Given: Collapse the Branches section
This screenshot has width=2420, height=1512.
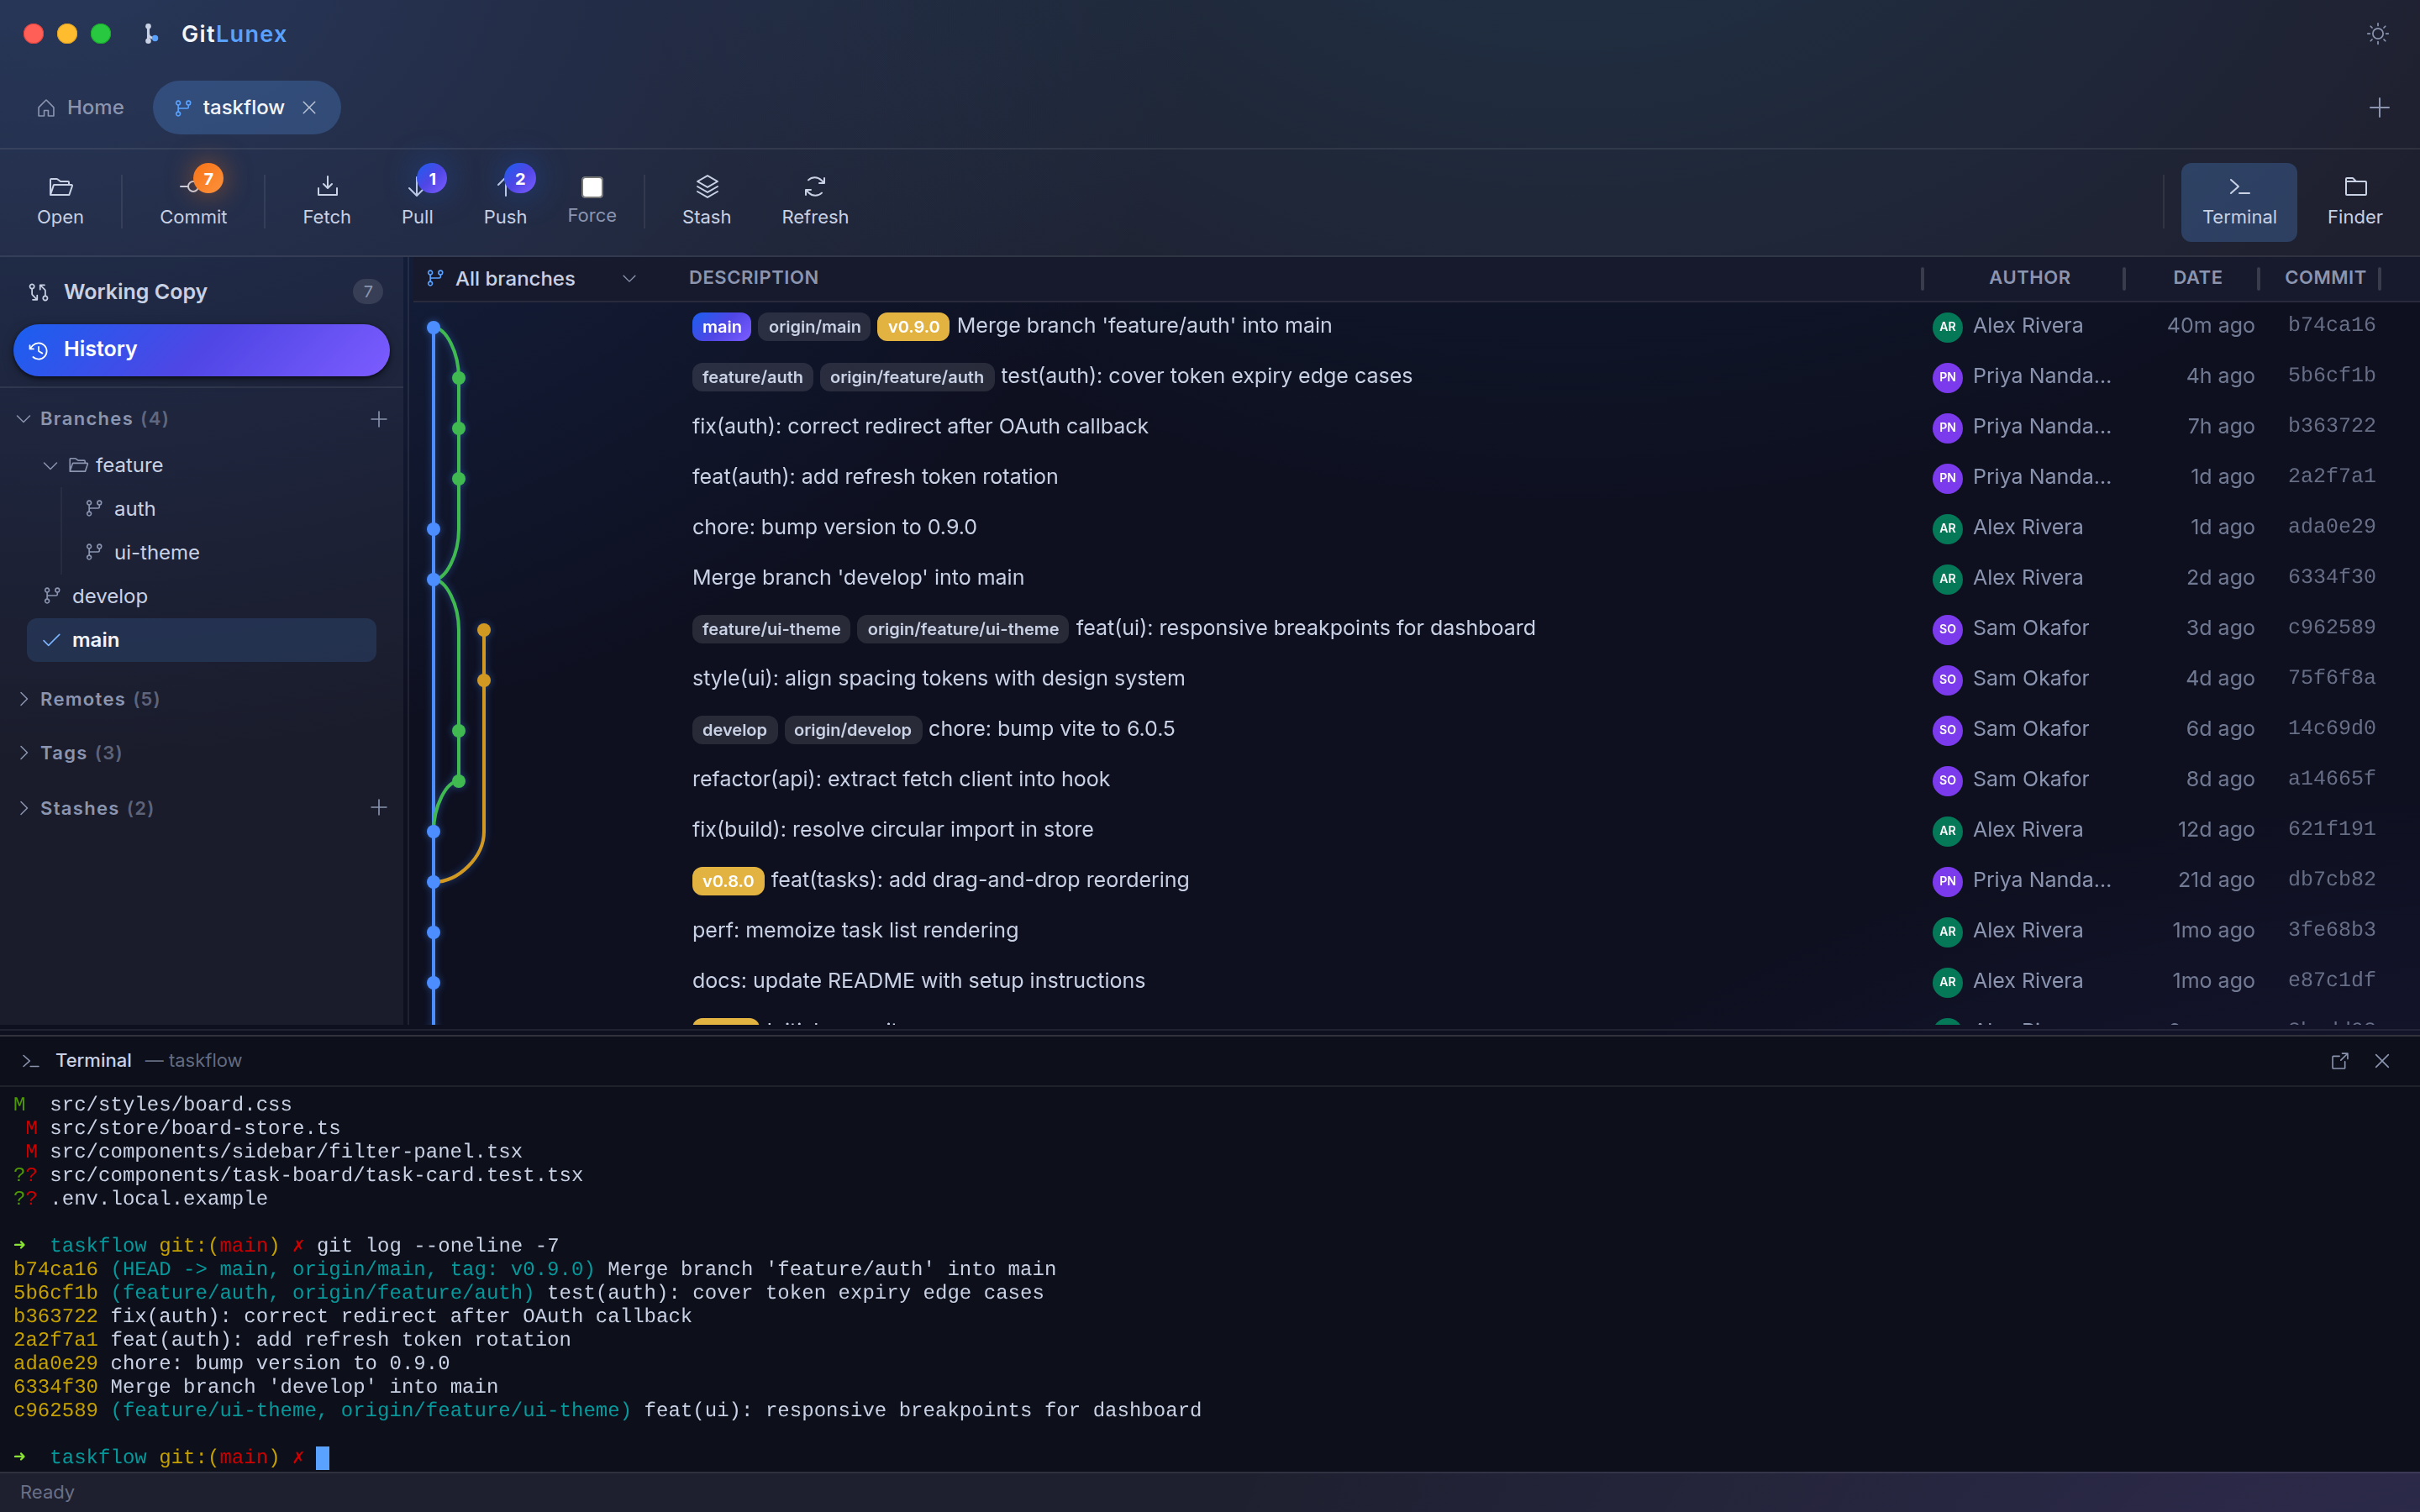Looking at the screenshot, I should tap(24, 418).
